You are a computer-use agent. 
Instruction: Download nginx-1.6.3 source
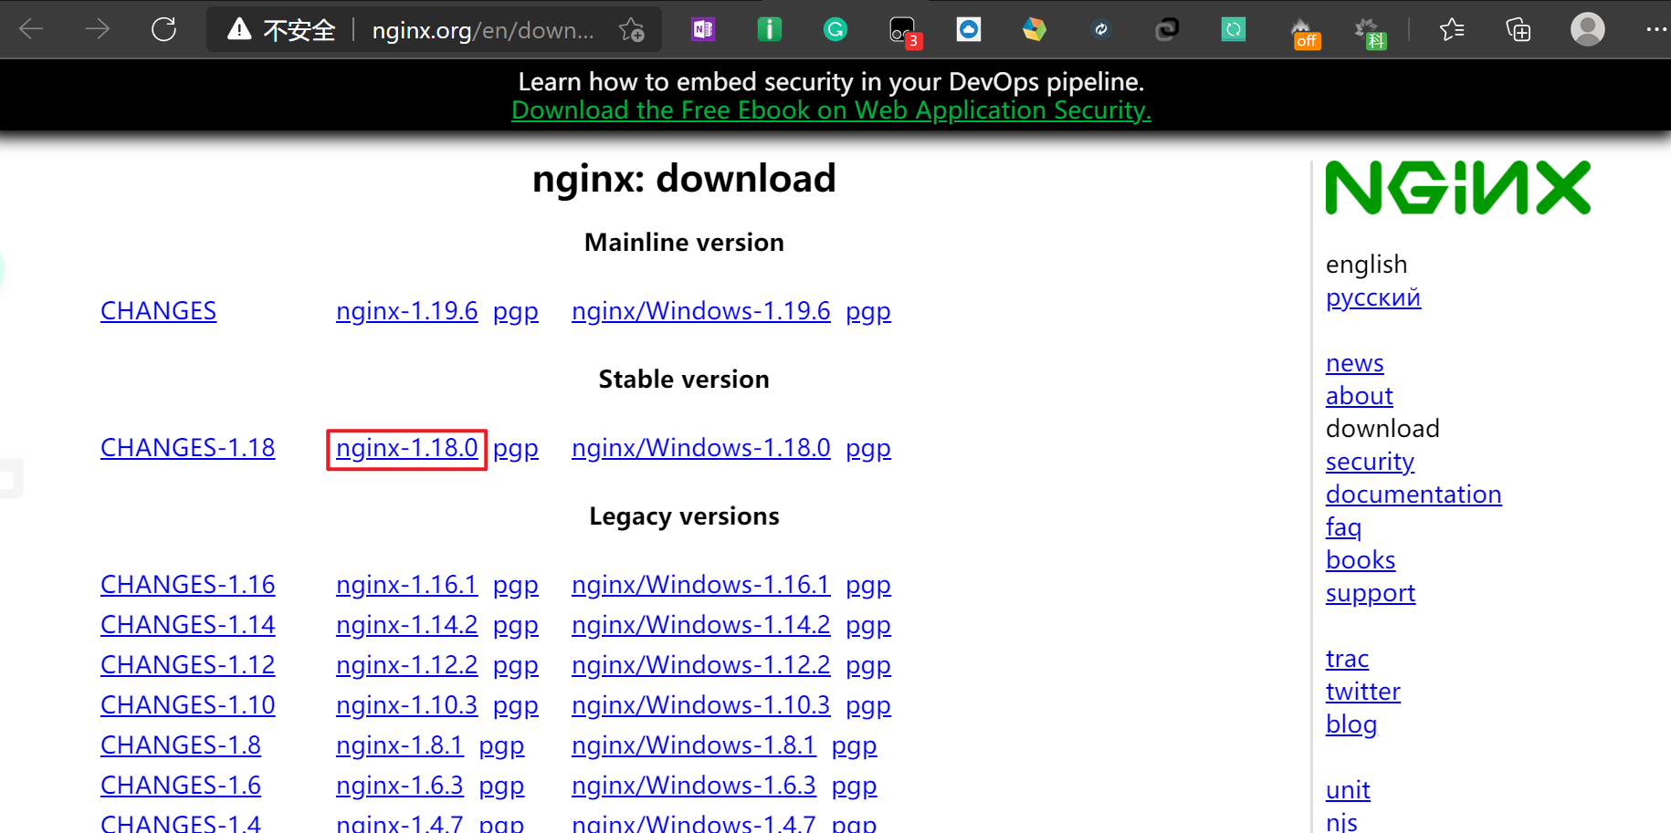(x=400, y=786)
